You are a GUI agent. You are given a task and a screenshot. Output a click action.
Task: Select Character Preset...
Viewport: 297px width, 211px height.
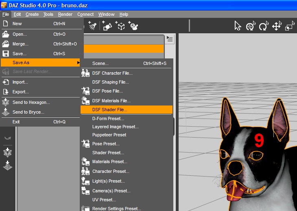click(127, 171)
